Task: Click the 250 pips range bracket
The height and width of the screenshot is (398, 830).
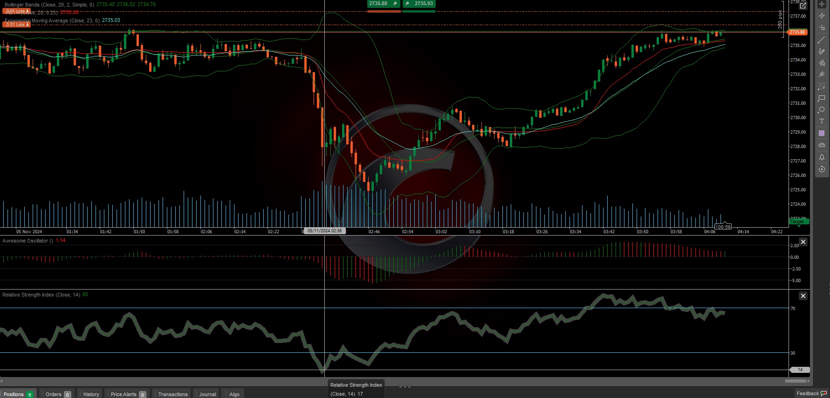Action: [x=781, y=19]
